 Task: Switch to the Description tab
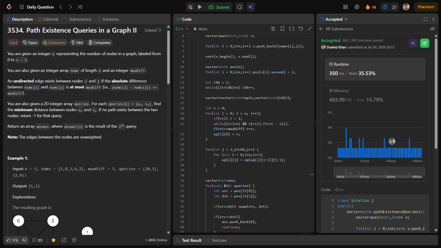(x=19, y=19)
